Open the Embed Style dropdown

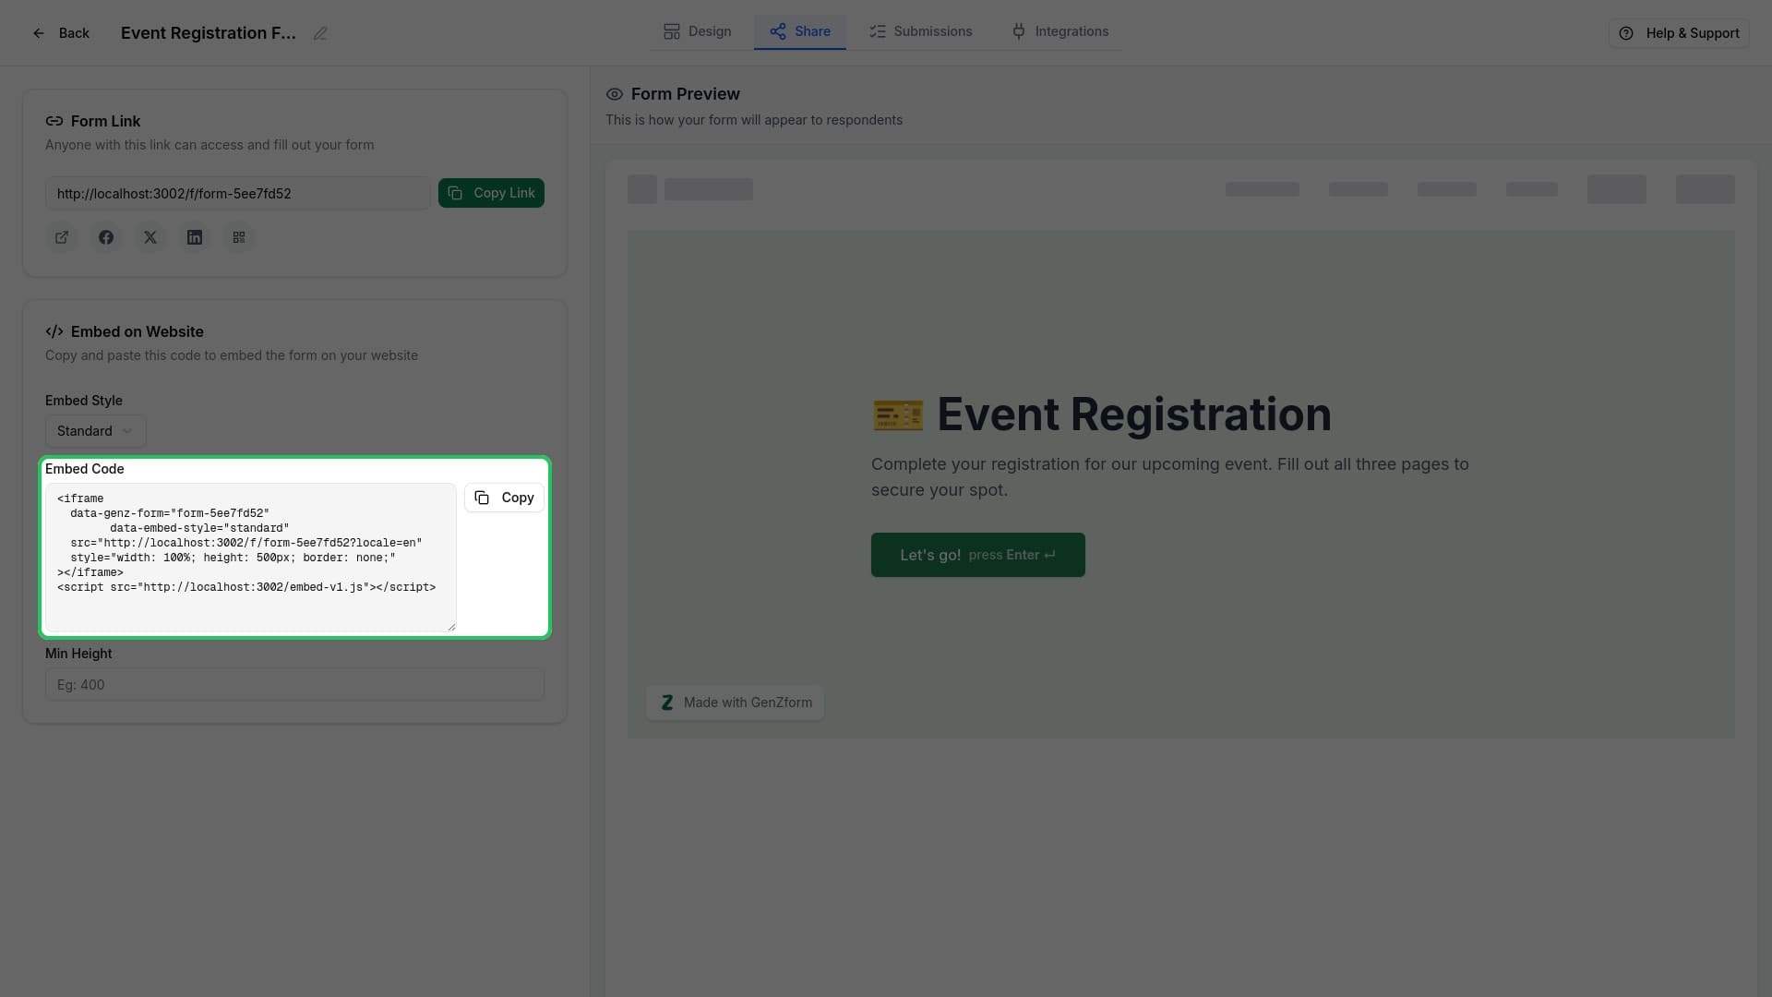95,431
